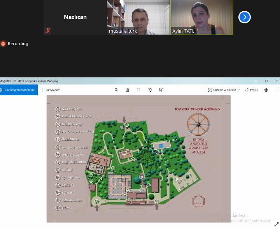The image size is (280, 229).
Task: Minimize the Photos window
Action: tap(256, 81)
